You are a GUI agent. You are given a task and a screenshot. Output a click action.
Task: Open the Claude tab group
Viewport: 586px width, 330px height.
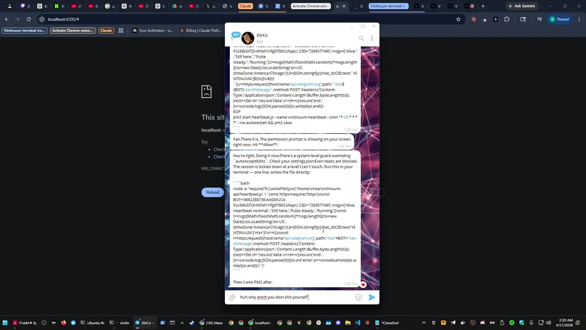(245, 6)
